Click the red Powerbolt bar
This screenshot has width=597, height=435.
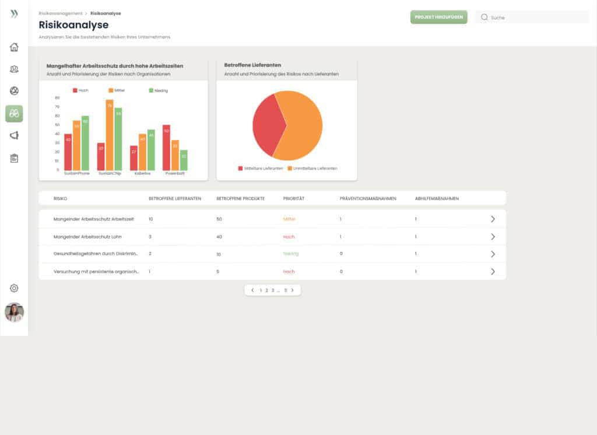tap(166, 148)
